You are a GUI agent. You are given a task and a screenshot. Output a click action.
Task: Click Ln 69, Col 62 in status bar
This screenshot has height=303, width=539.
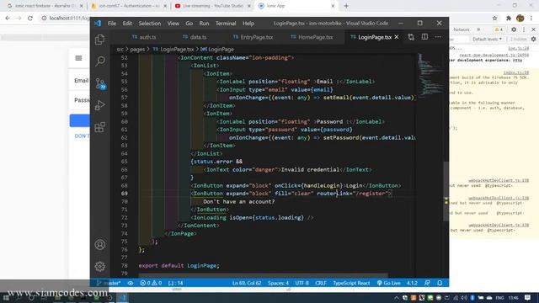(247, 283)
